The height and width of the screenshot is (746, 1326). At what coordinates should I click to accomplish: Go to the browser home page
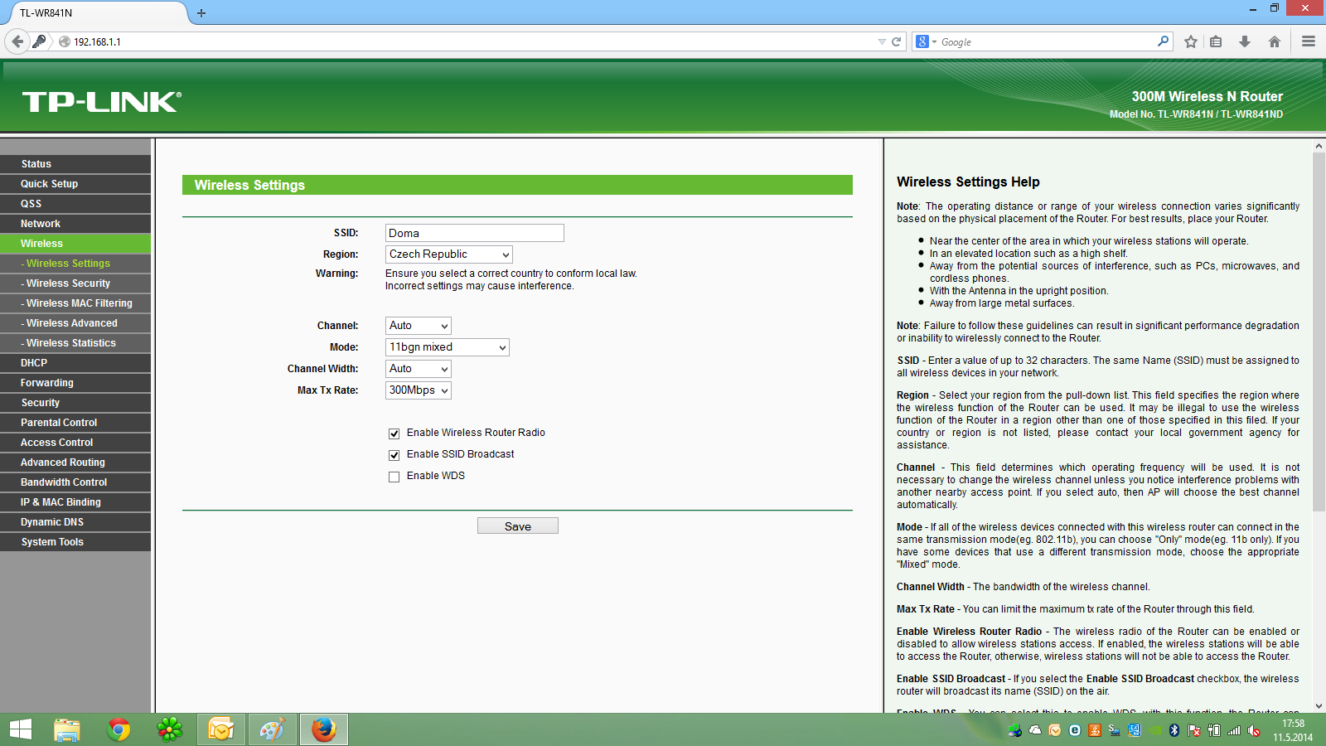point(1275,41)
